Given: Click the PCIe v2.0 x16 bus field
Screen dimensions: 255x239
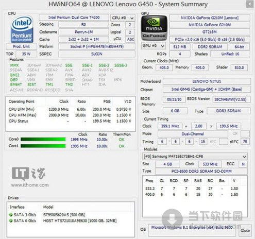Looking at the screenshot, I should (210, 39).
